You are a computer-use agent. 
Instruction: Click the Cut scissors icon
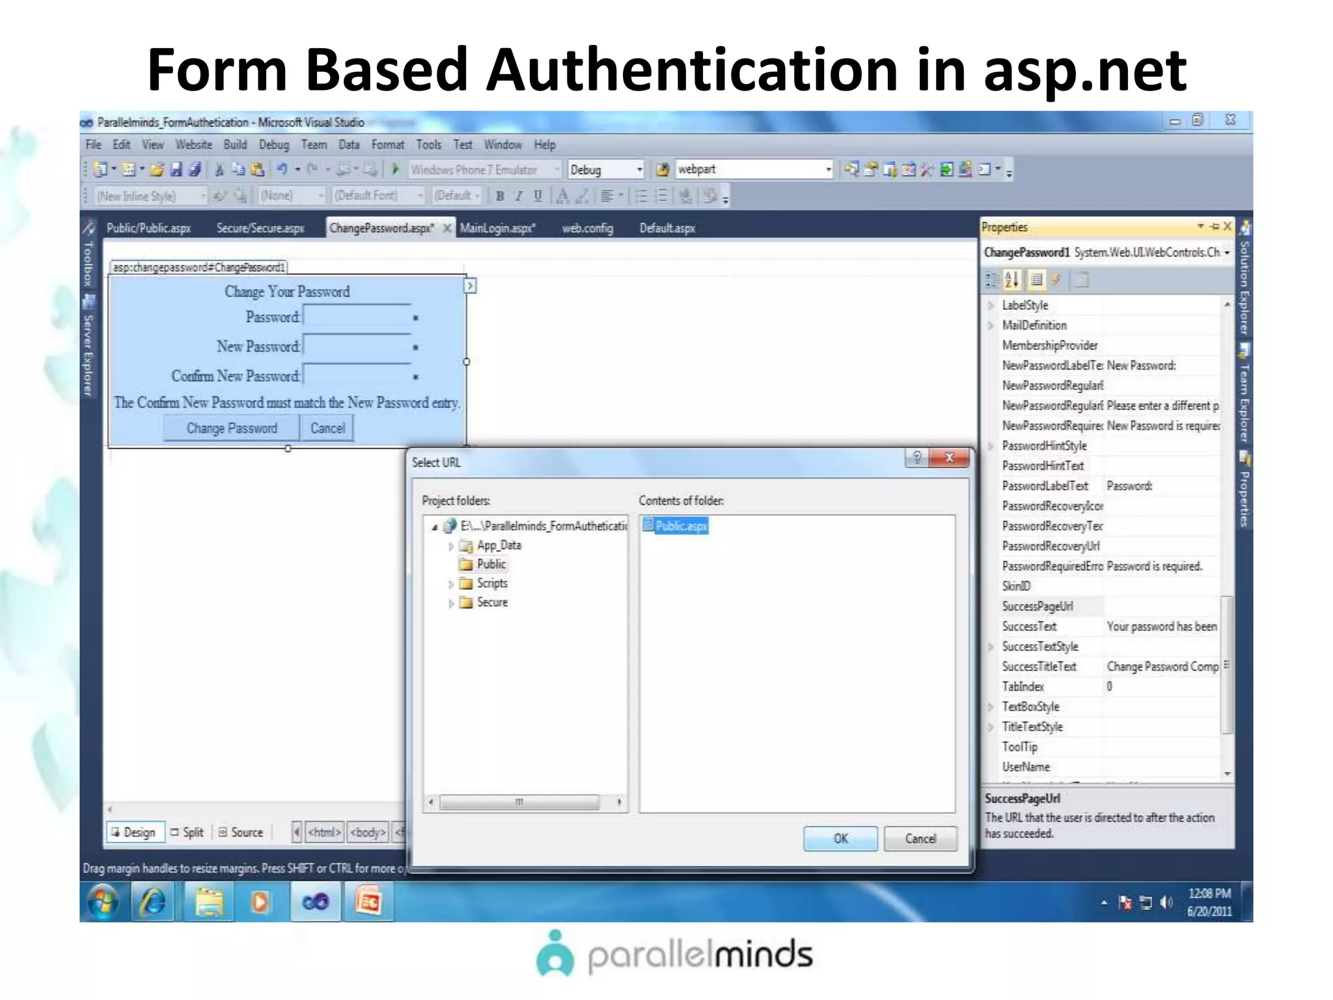219,169
